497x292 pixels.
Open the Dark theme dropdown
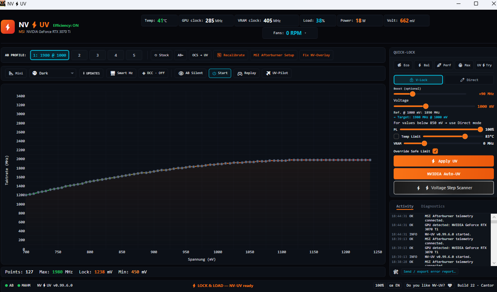[x=53, y=73]
